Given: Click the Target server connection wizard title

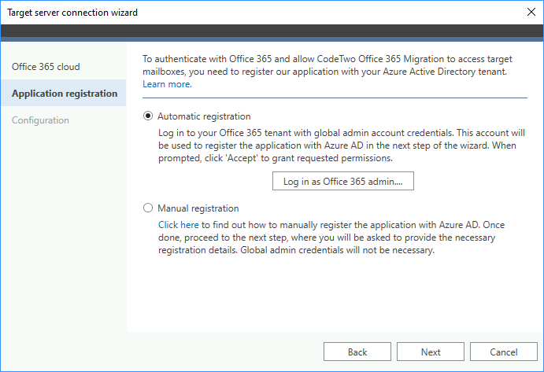Looking at the screenshot, I should [72, 13].
